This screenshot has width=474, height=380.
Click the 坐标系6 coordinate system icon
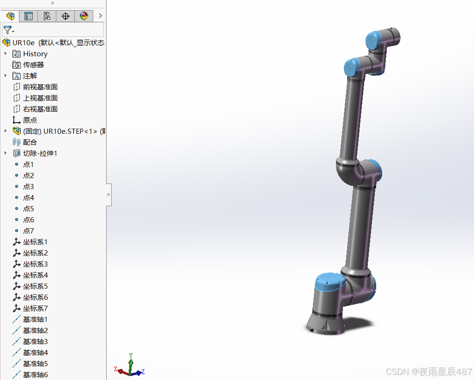[17, 297]
